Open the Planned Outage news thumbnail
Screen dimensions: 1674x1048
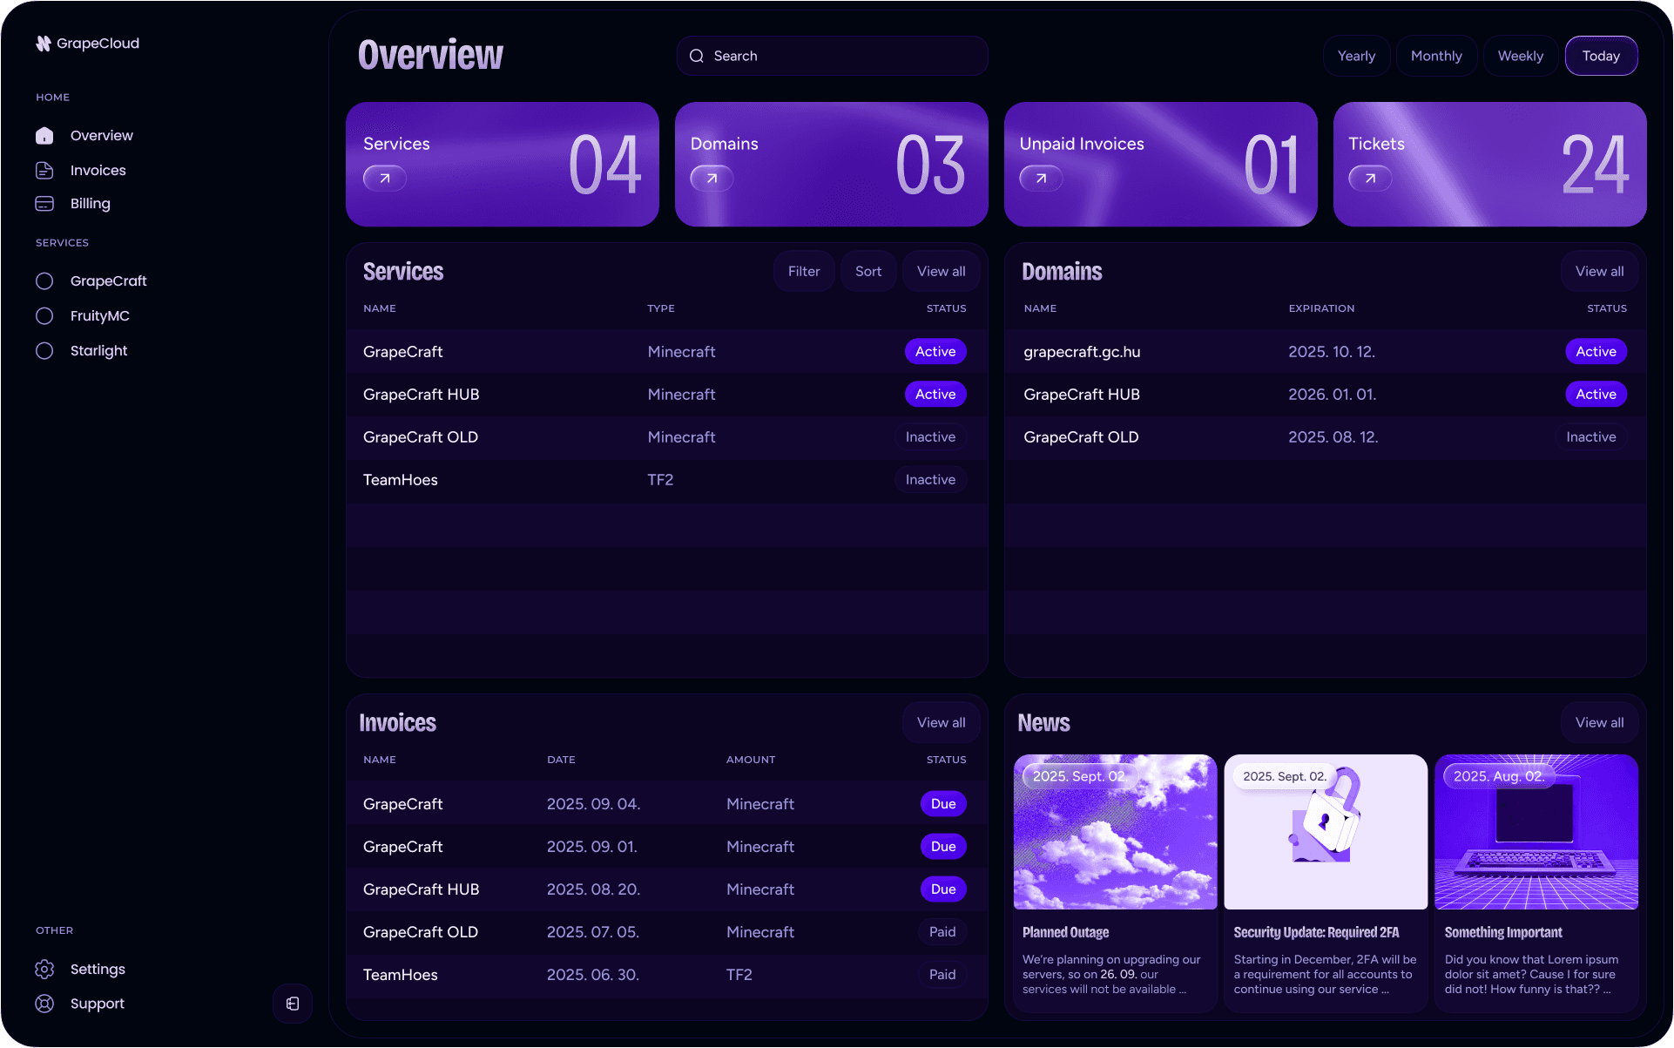(1115, 832)
